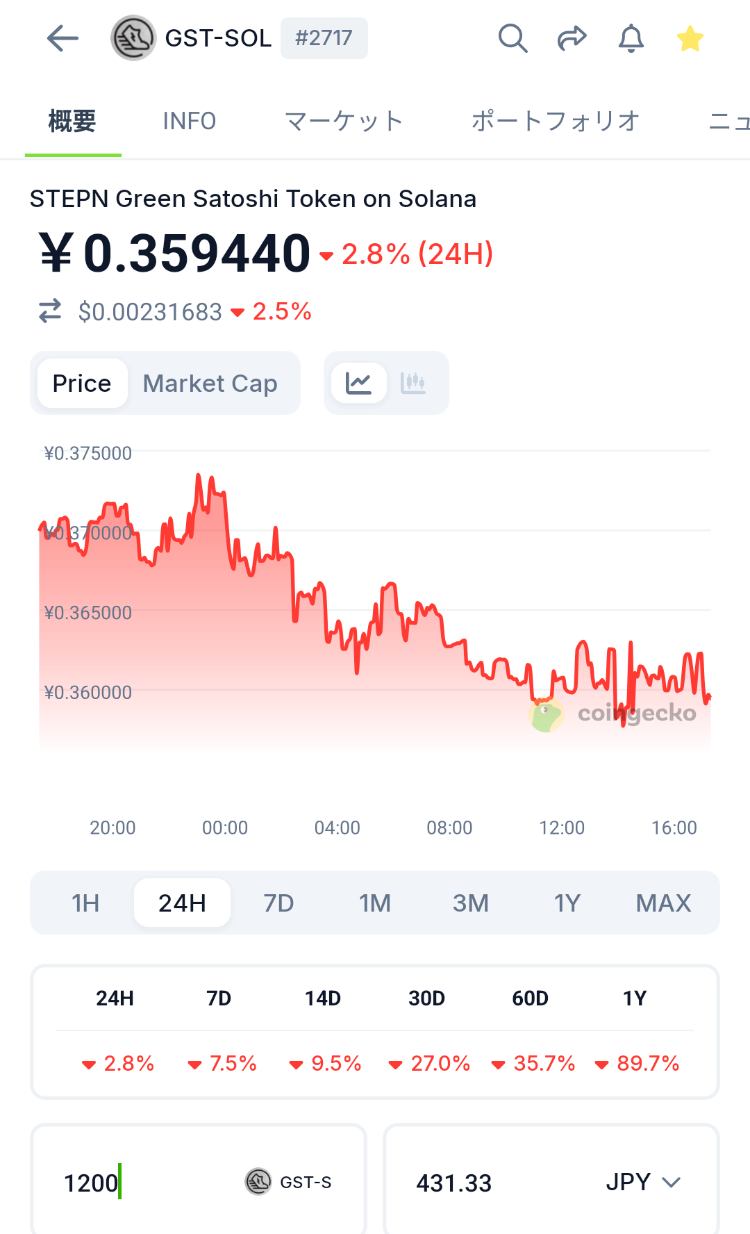Viewport: 750px width, 1234px height.
Task: Choose the 1H chart range
Action: point(85,903)
